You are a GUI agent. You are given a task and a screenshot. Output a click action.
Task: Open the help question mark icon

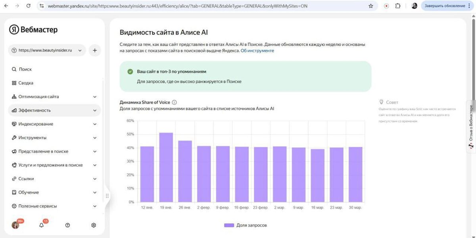67,225
